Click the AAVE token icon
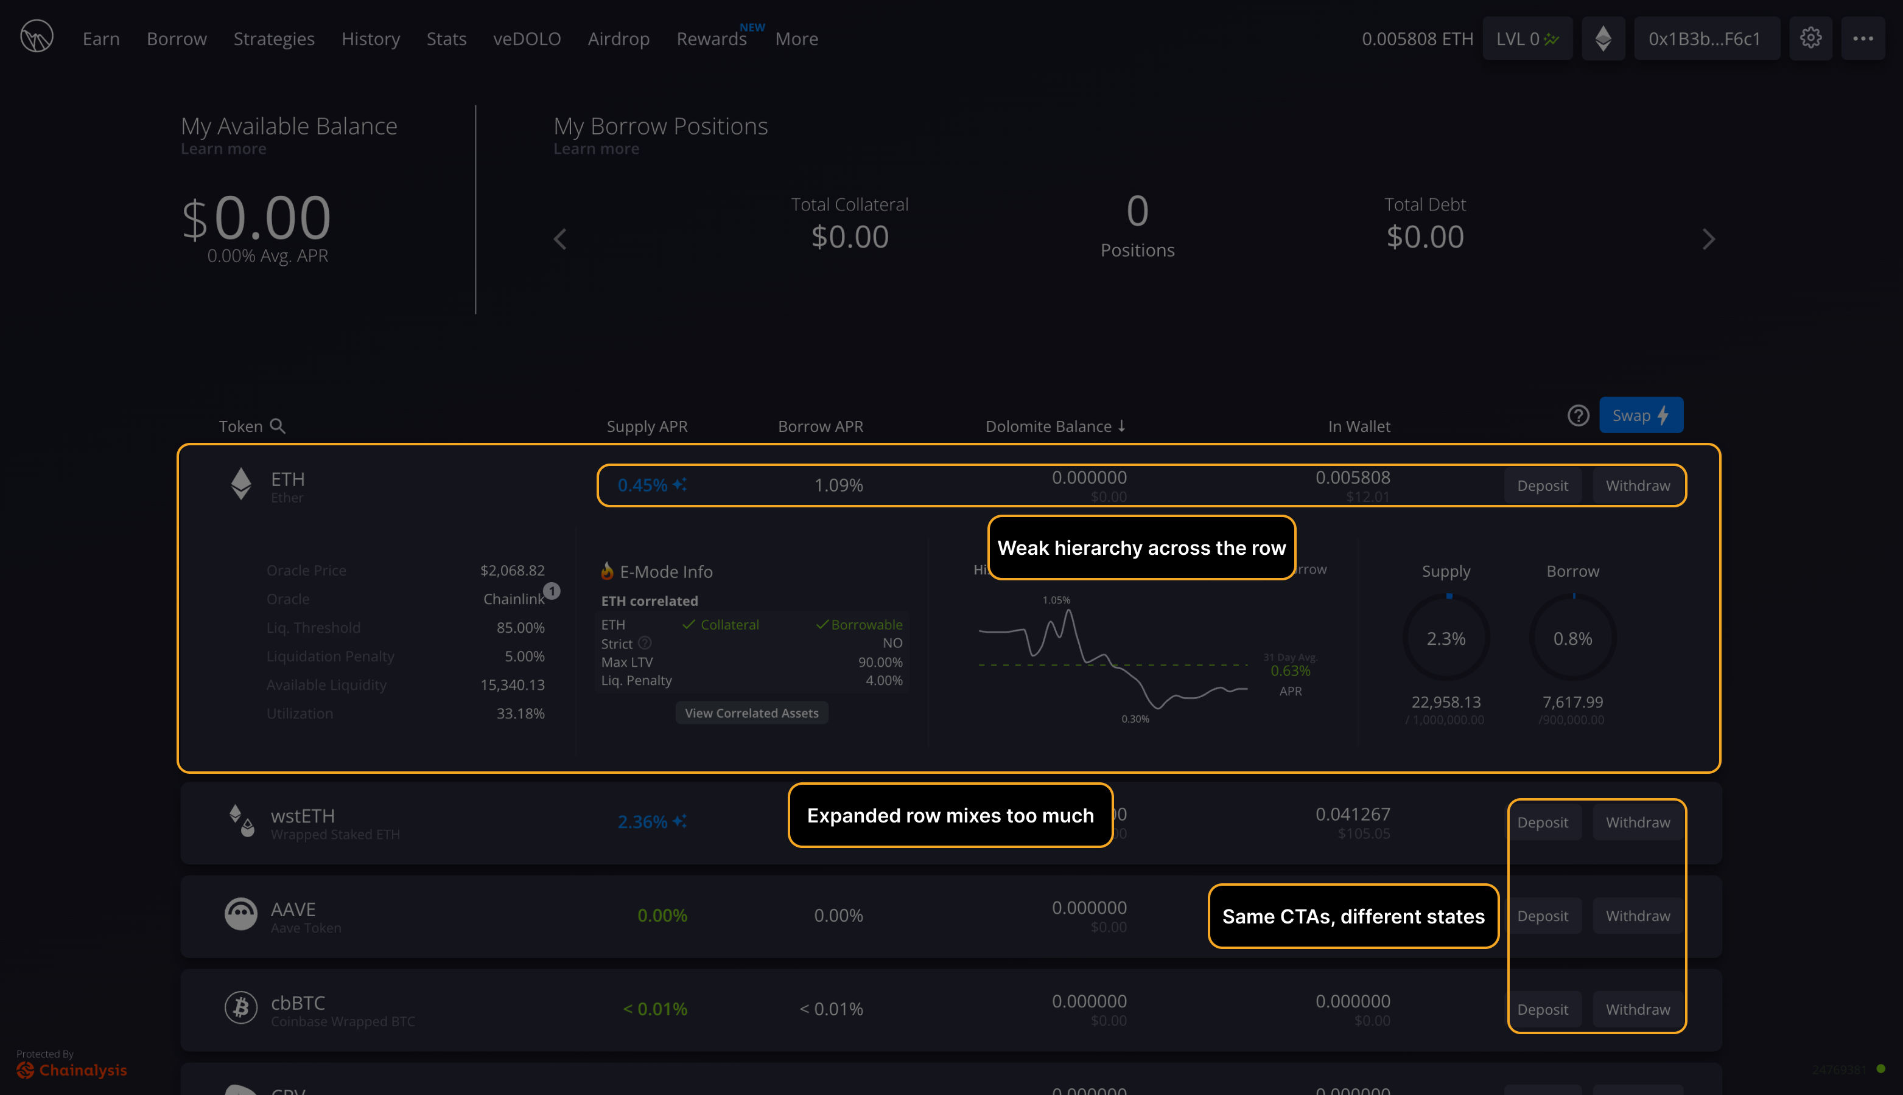 pos(241,914)
